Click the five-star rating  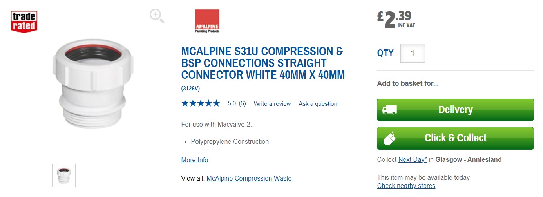[201, 103]
